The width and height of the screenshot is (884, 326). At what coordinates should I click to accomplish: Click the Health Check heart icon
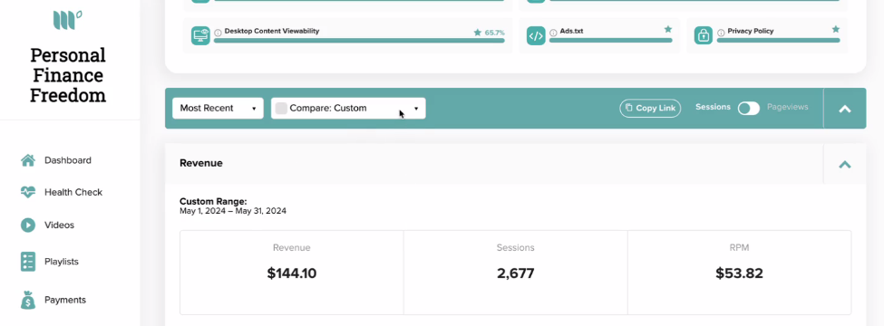coord(27,192)
